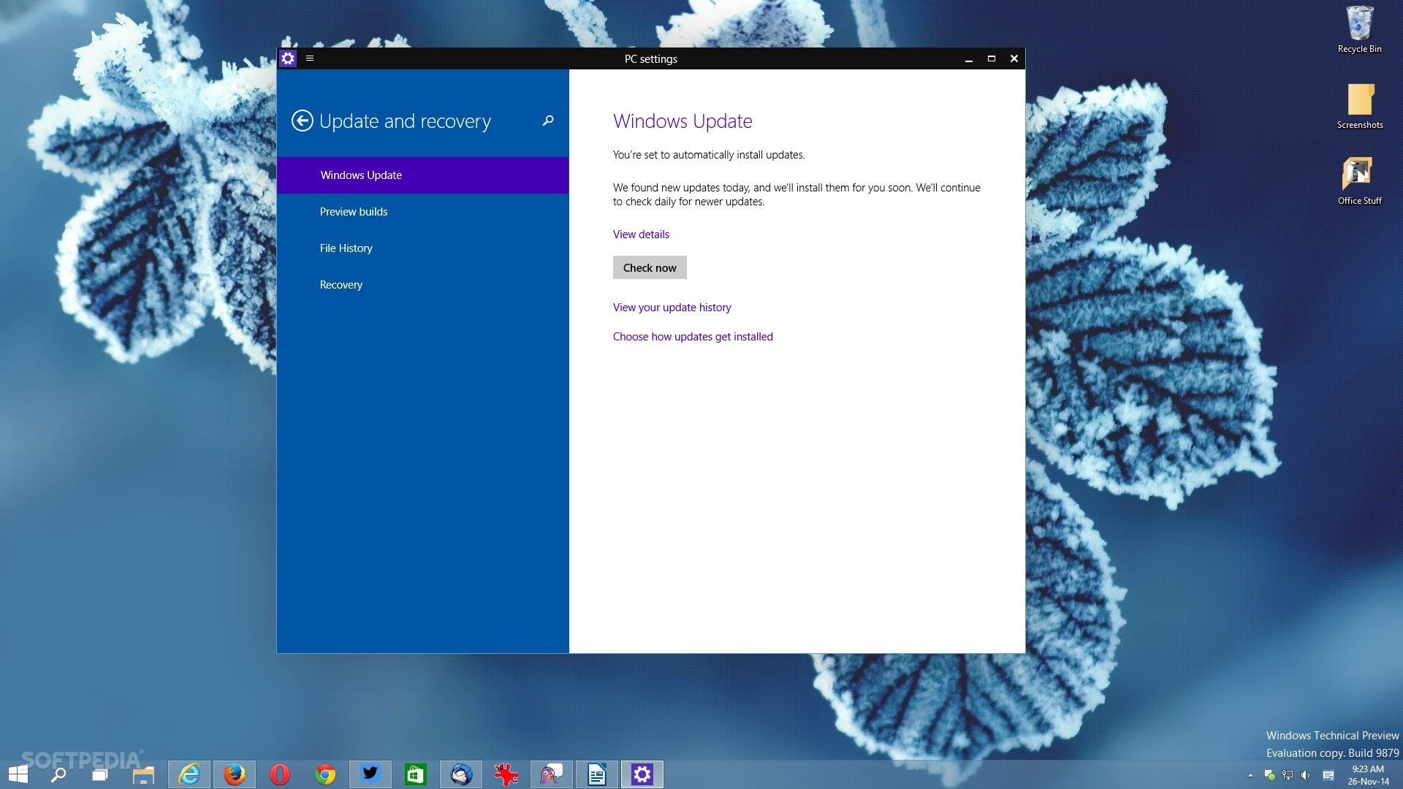The height and width of the screenshot is (789, 1403).
Task: Click the View details link
Action: tap(641, 235)
